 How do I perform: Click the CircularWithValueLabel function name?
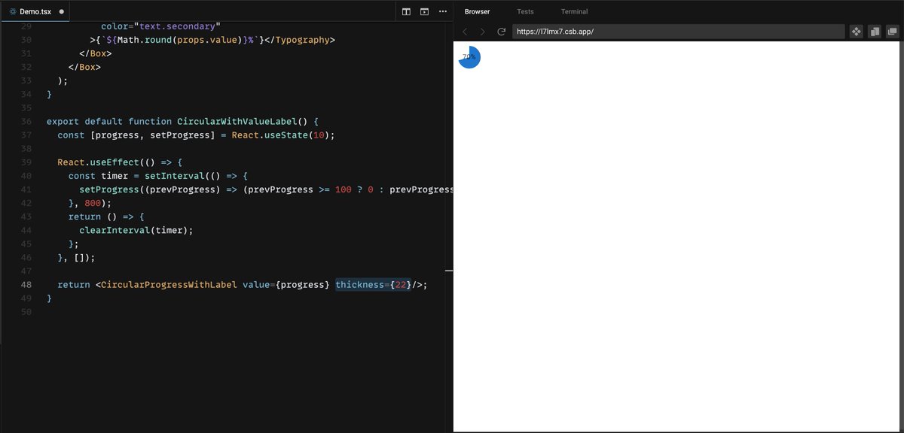[x=239, y=121]
